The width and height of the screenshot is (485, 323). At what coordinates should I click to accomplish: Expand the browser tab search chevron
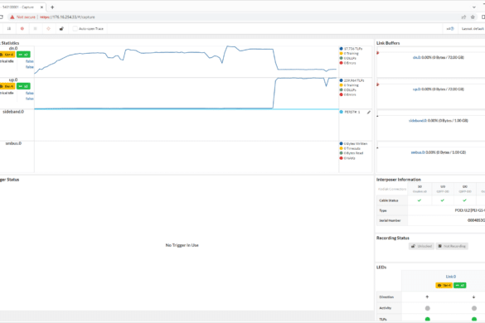click(x=474, y=7)
